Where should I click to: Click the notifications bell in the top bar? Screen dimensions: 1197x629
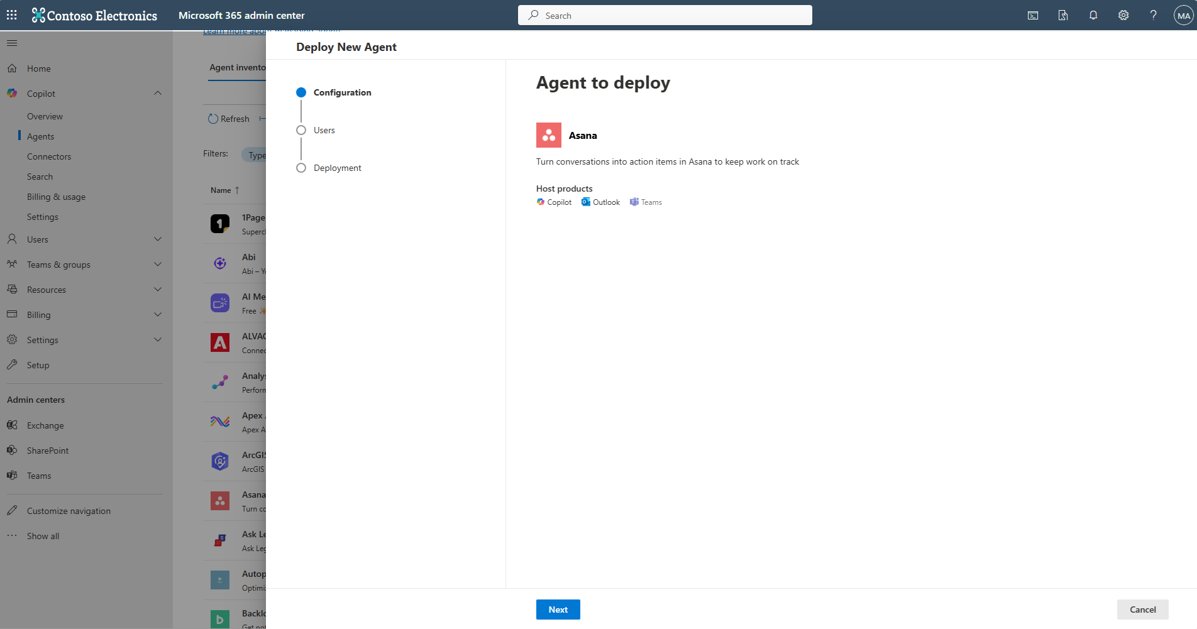[x=1093, y=14]
